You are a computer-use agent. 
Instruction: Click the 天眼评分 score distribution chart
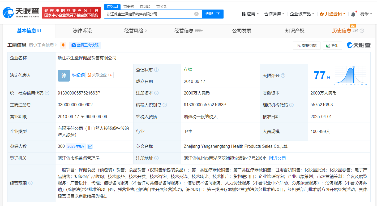click(x=350, y=75)
